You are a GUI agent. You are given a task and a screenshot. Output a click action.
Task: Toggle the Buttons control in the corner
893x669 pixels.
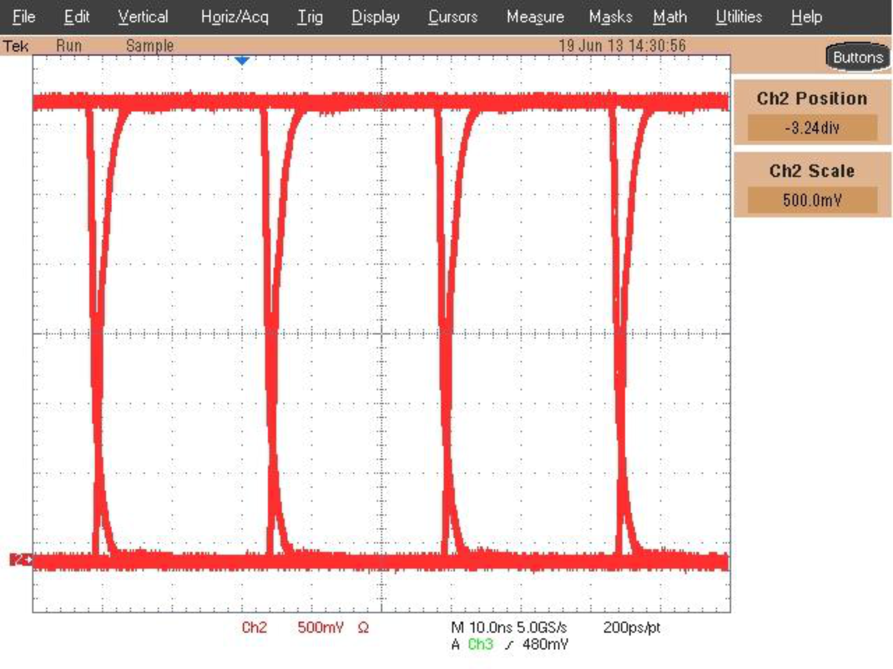(859, 57)
